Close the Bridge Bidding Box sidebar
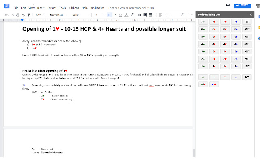 point(251,15)
